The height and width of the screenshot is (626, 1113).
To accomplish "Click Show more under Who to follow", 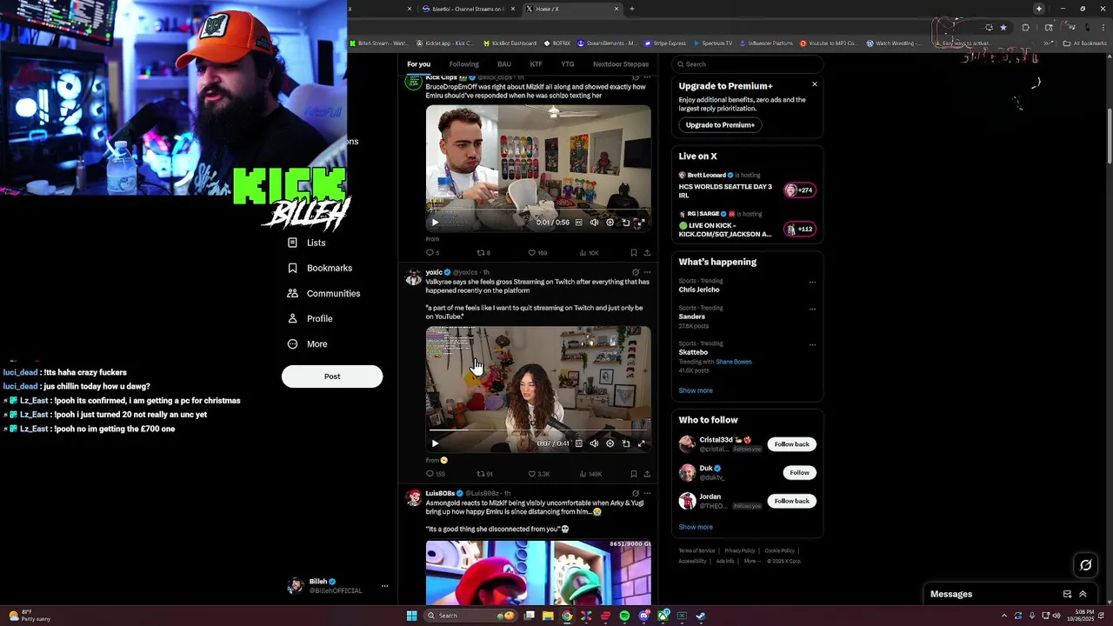I will pyautogui.click(x=696, y=527).
